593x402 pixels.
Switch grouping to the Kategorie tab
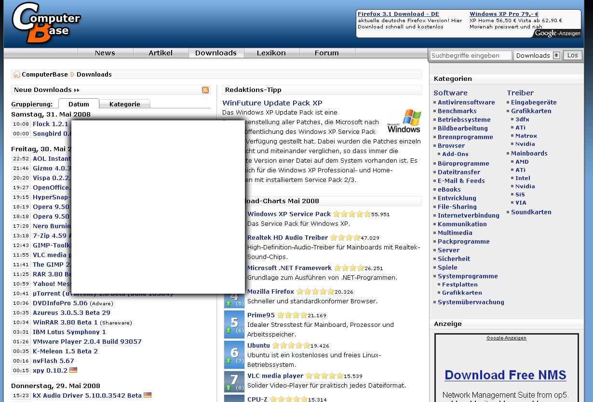pyautogui.click(x=125, y=104)
